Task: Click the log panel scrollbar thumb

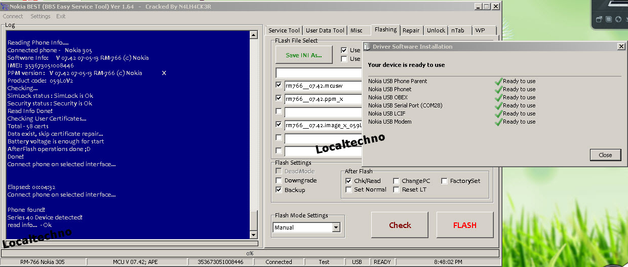Action: 254,220
